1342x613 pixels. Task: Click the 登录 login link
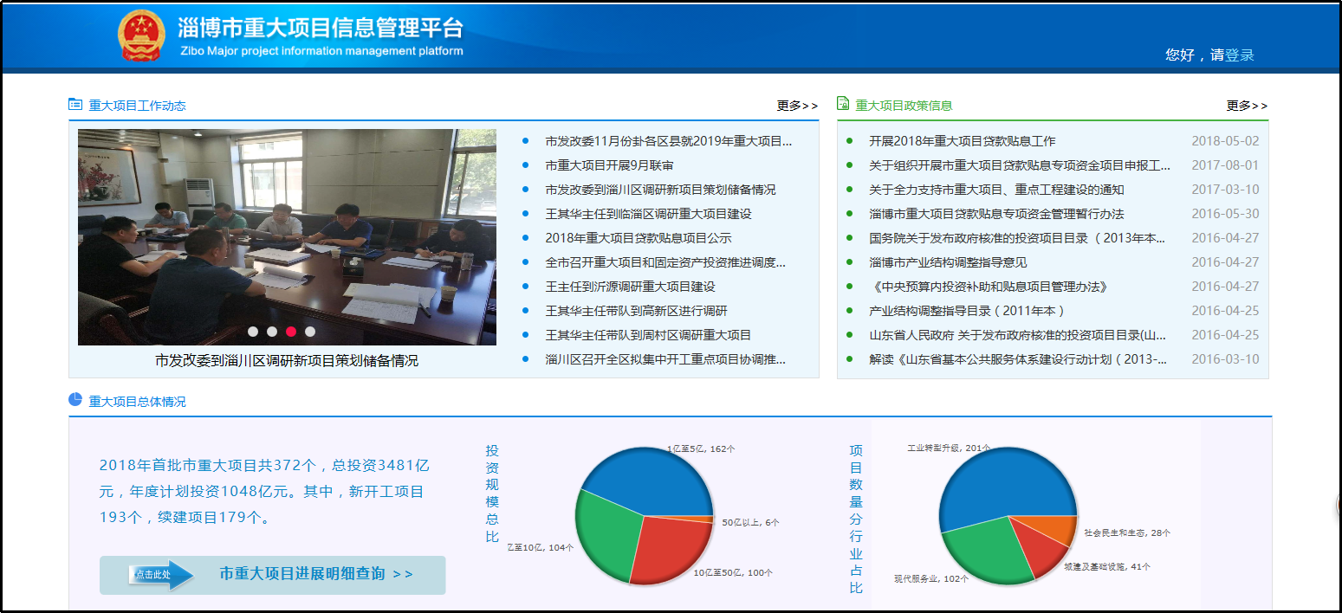point(1240,55)
